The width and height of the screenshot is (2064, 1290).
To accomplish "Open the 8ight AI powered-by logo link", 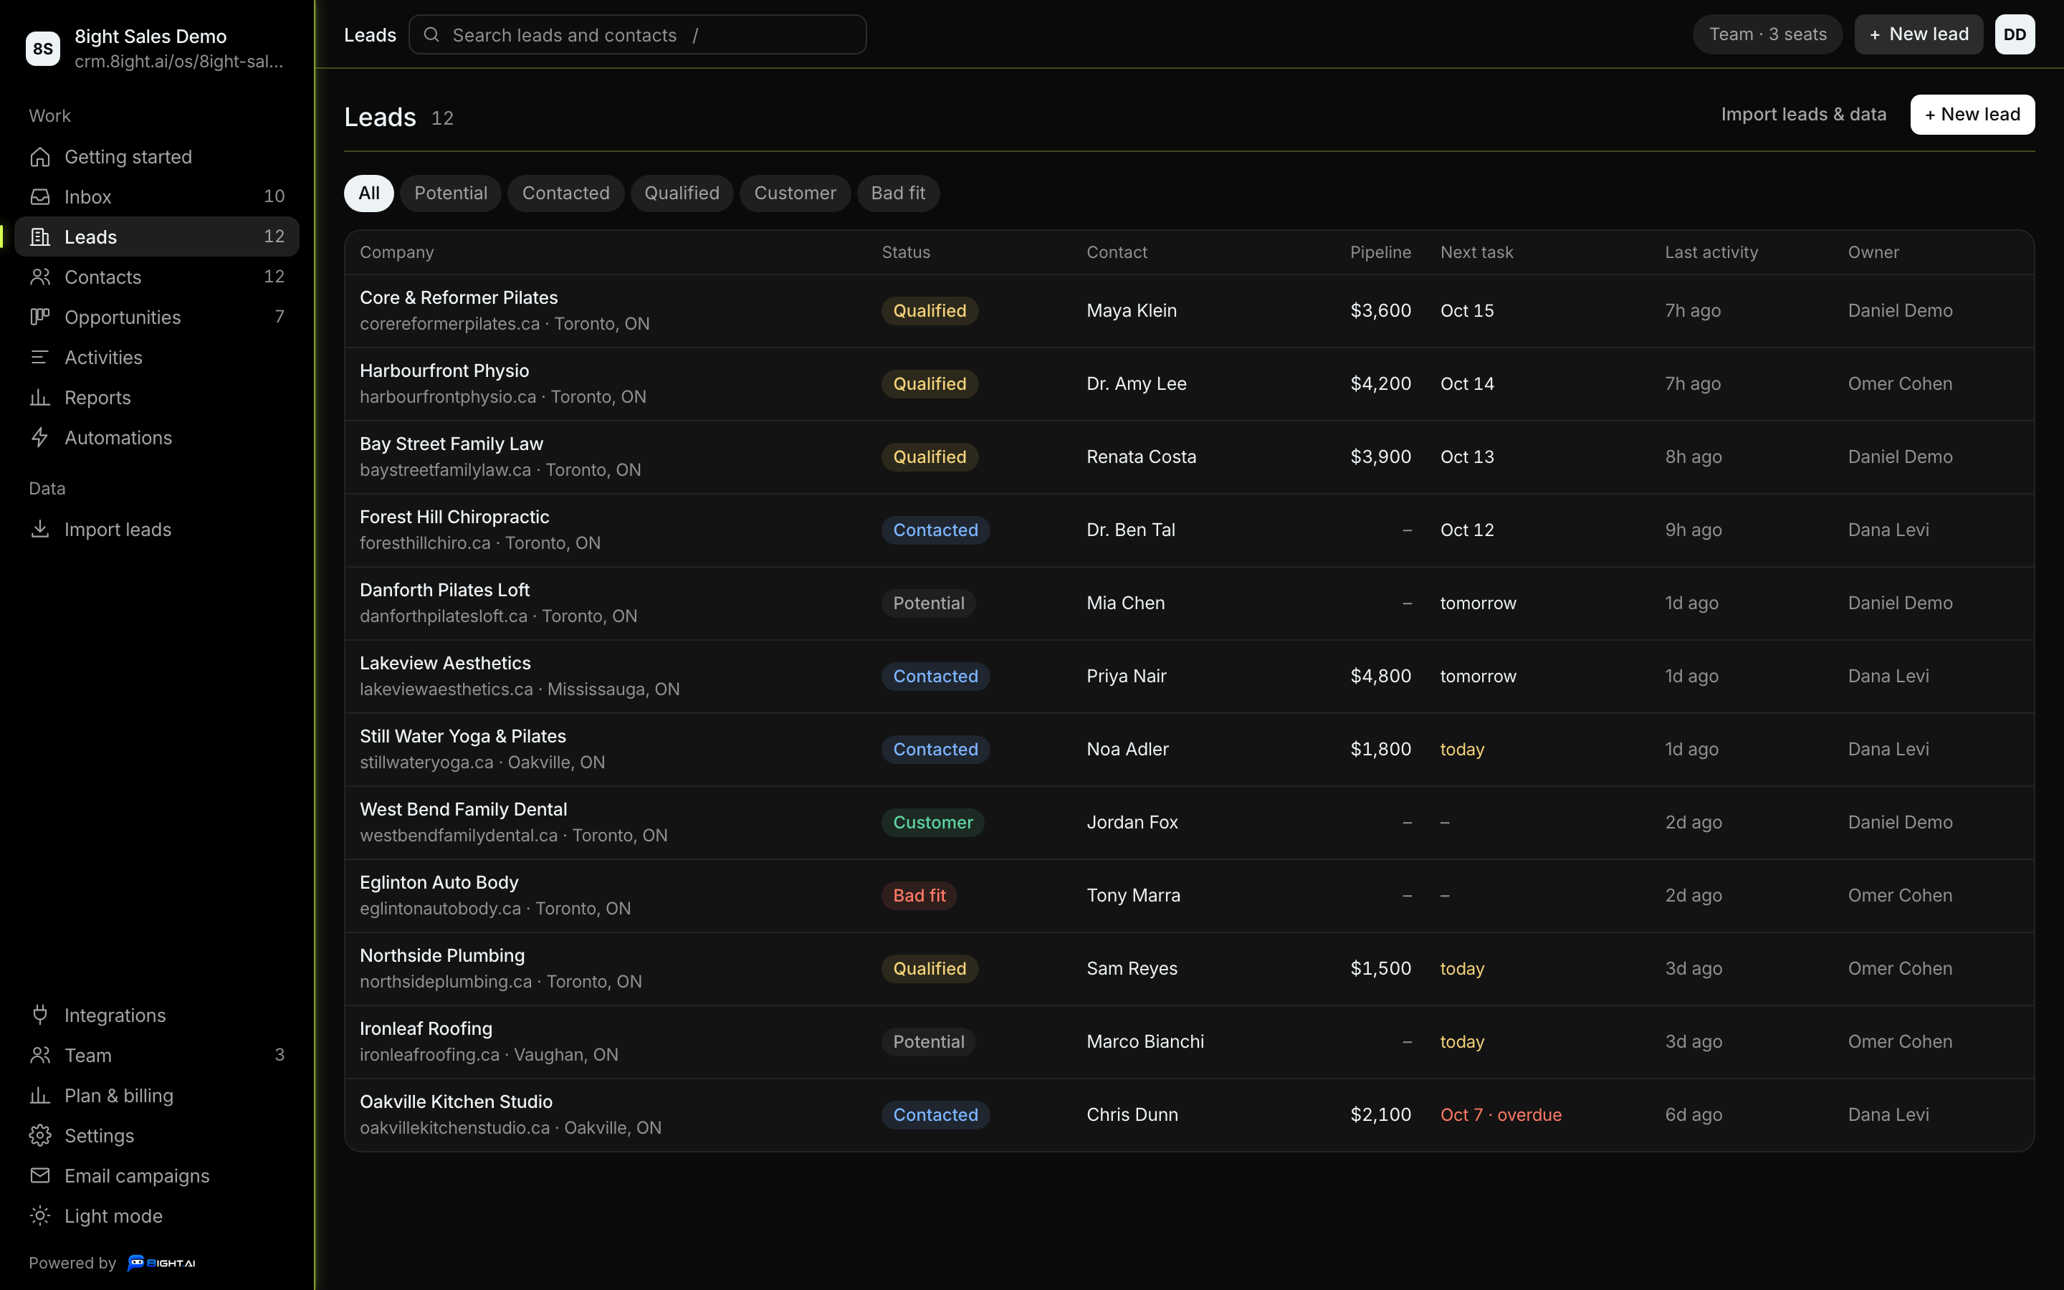I will click(x=161, y=1263).
